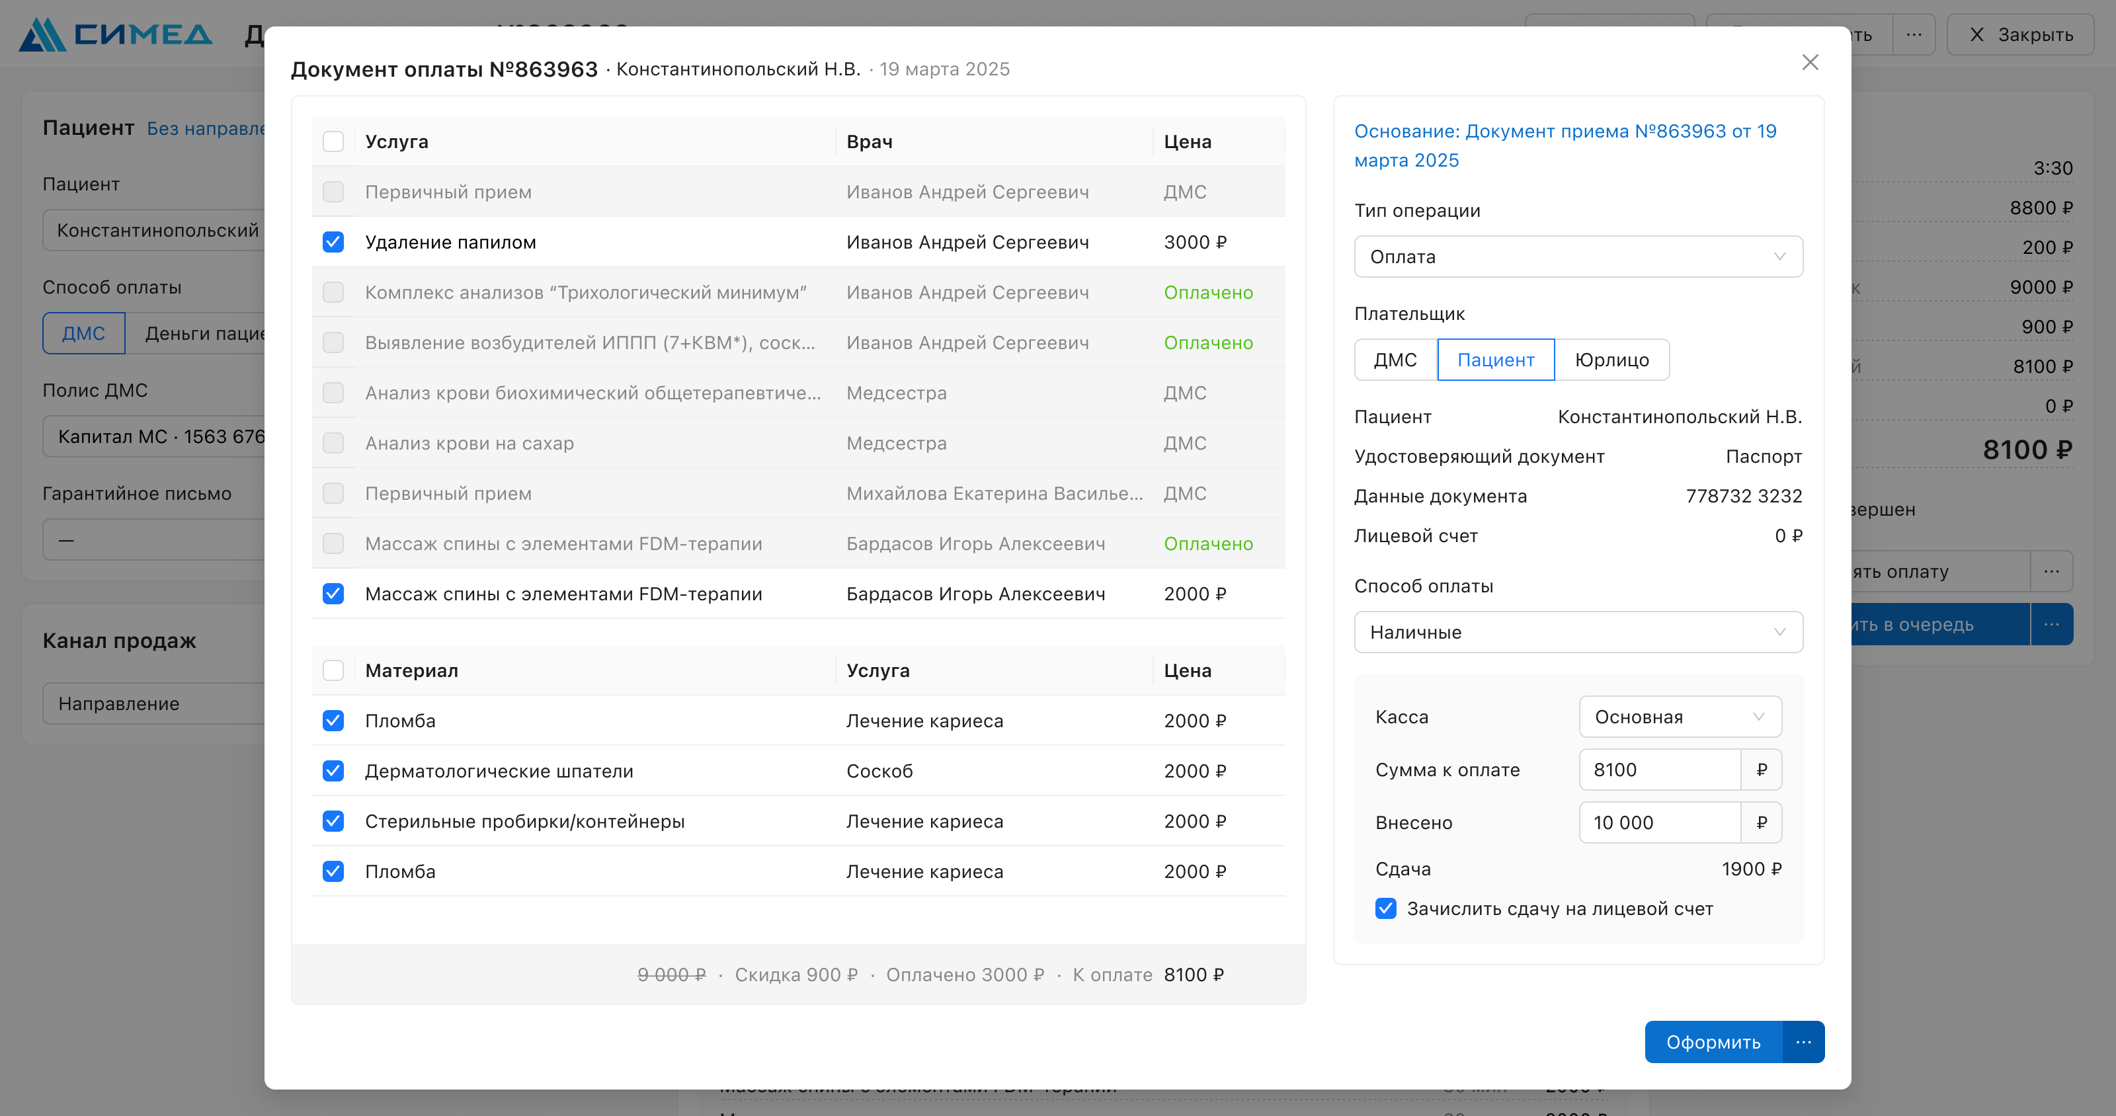Click passport data 778732 3232
Viewport: 2116px width, 1116px height.
coord(1744,496)
